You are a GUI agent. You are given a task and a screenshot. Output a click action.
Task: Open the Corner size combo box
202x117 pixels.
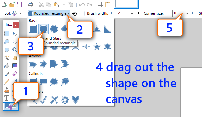[181, 13]
